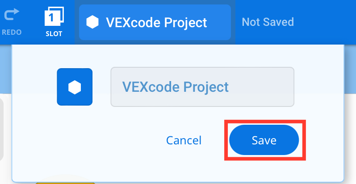Cancel the project naming dialog
The width and height of the screenshot is (356, 184).
[184, 140]
